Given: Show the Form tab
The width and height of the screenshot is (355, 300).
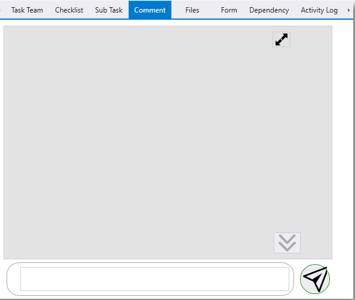Looking at the screenshot, I should [x=229, y=10].
